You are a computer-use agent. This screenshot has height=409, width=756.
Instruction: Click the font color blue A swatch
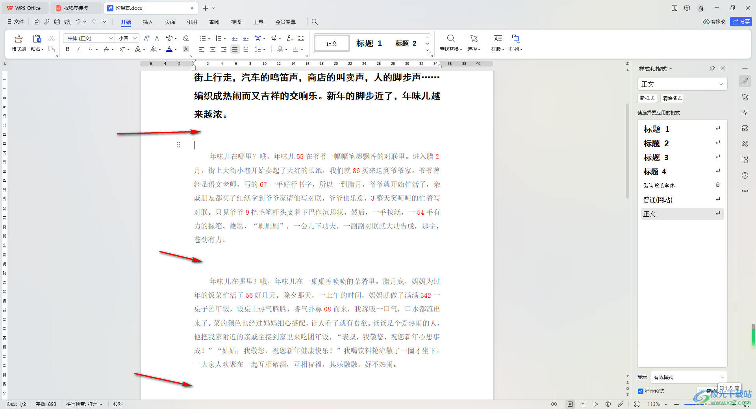(169, 49)
